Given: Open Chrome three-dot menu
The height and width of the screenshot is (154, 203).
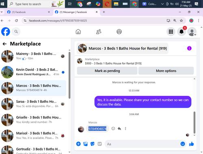Looking at the screenshot, I should (x=199, y=21).
